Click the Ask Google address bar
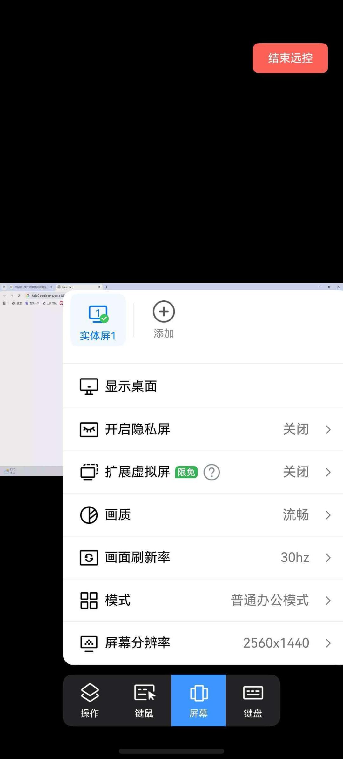Screen dimensions: 343x759 (x=44, y=296)
